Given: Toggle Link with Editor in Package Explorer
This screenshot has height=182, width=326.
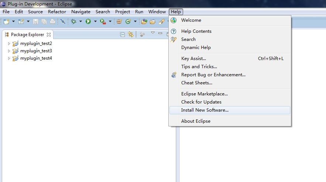Looking at the screenshot, I should tap(131, 35).
